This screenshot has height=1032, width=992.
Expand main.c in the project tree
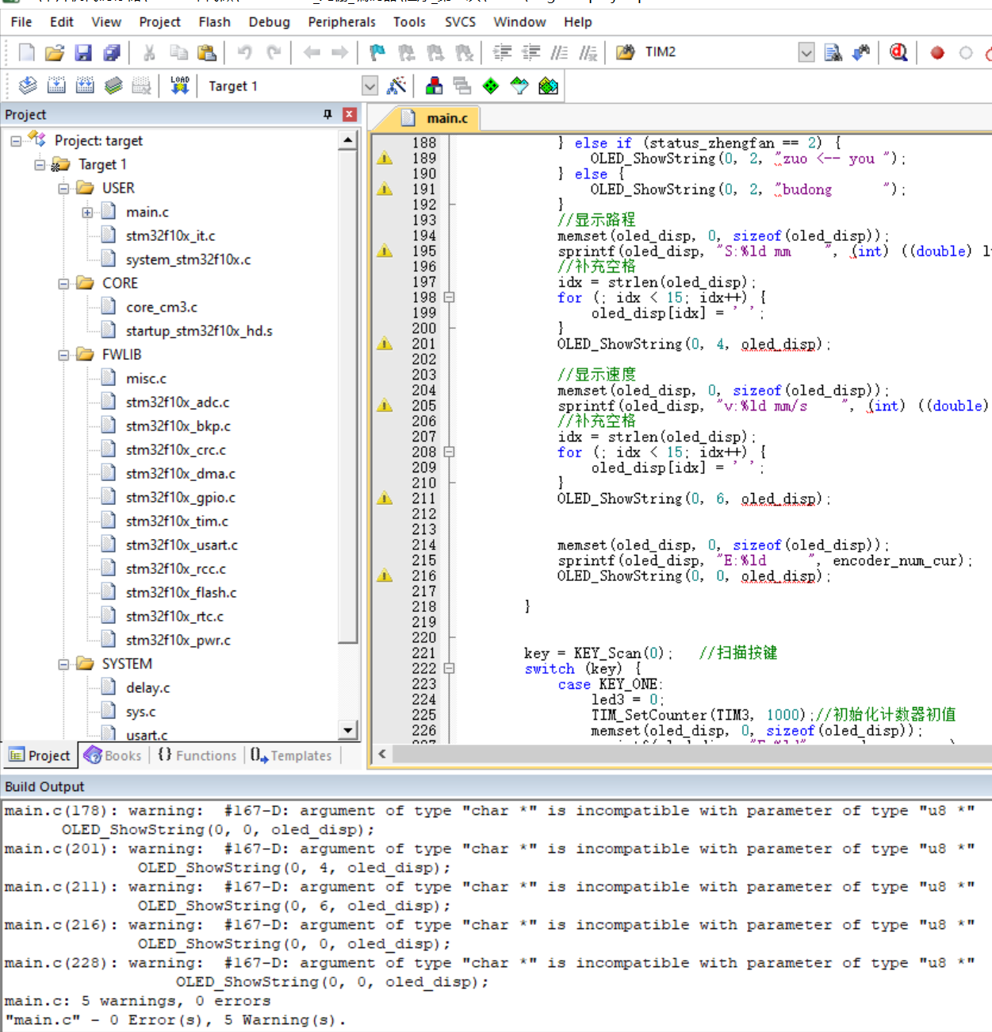[87, 212]
